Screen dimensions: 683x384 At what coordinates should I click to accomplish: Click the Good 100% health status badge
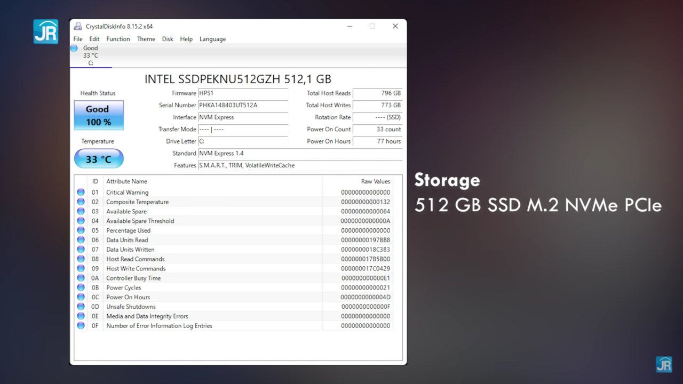pyautogui.click(x=98, y=115)
